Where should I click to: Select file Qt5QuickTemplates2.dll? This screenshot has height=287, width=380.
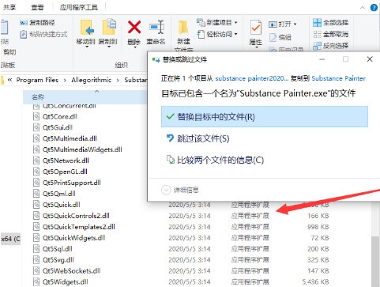[79, 227]
